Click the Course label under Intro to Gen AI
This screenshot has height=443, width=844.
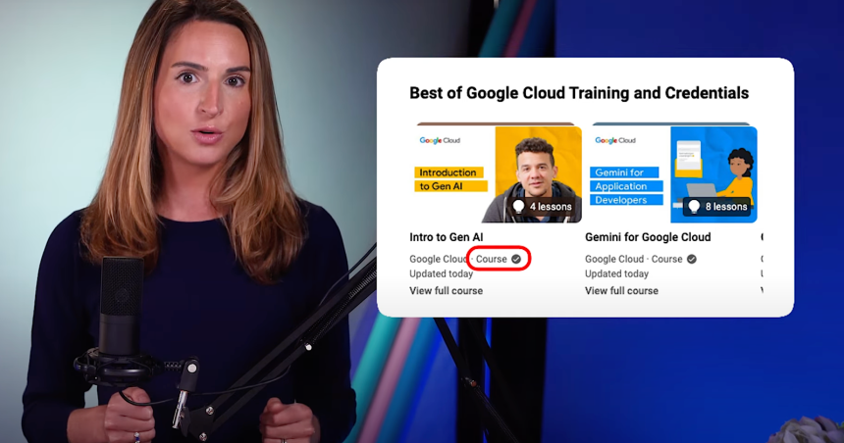point(491,259)
